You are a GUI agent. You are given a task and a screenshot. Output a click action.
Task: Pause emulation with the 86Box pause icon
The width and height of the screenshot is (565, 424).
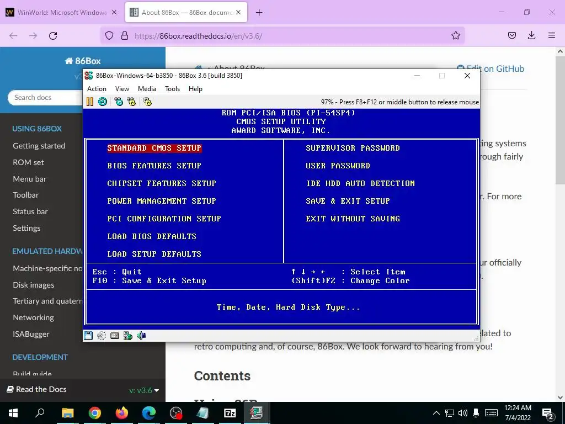[90, 102]
